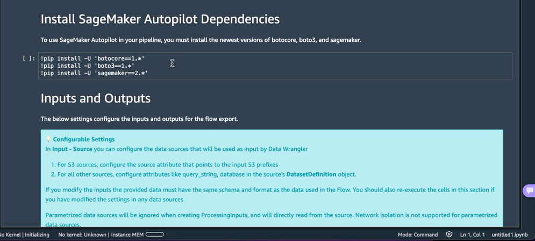
Task: Open the purple chat bubble widget
Action: (529, 191)
